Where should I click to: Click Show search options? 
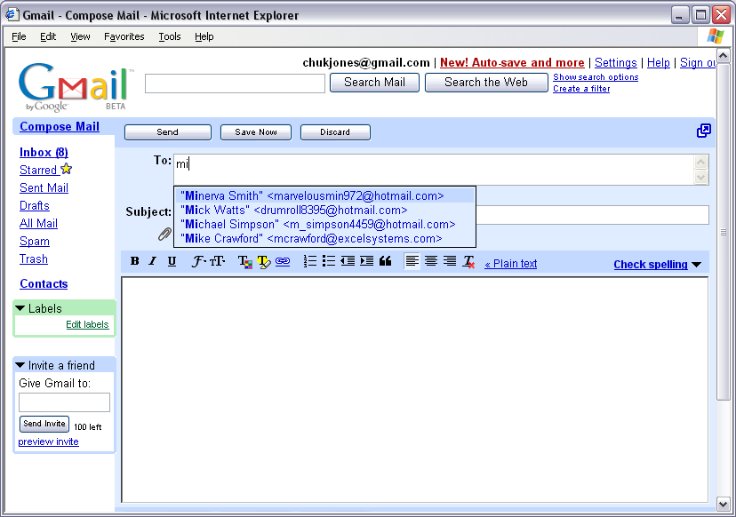(596, 77)
